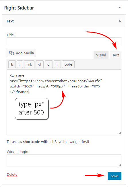Image resolution: width=128 pixels, height=187 pixels.
Task: Click the code textarea resize handle
Action: coord(120,133)
